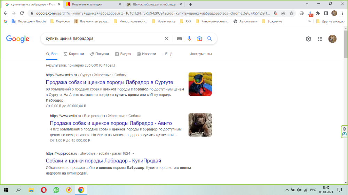The height and width of the screenshot is (195, 348).
Task: Close the Визуальные закладки tab
Action: coord(120,4)
